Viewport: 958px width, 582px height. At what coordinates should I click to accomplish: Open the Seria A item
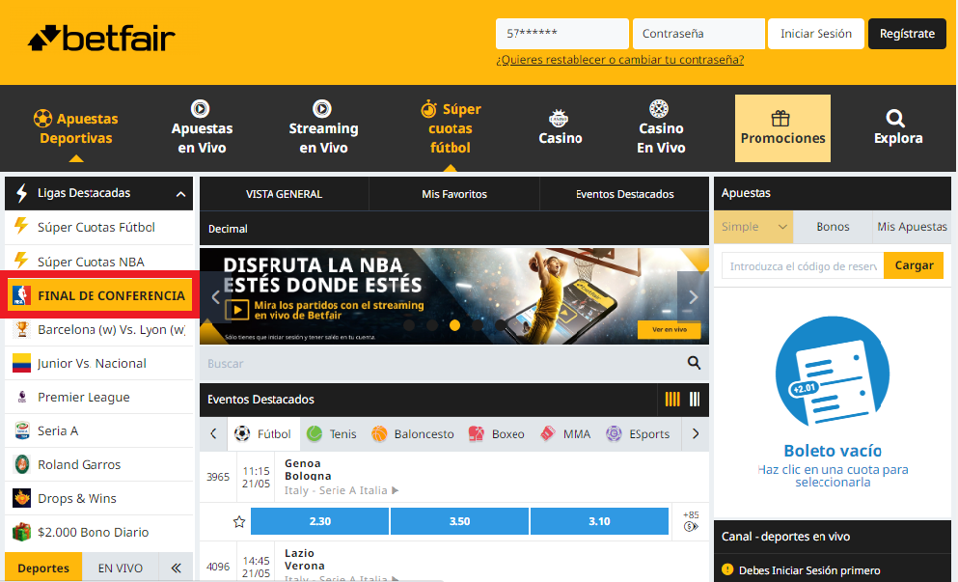point(99,431)
